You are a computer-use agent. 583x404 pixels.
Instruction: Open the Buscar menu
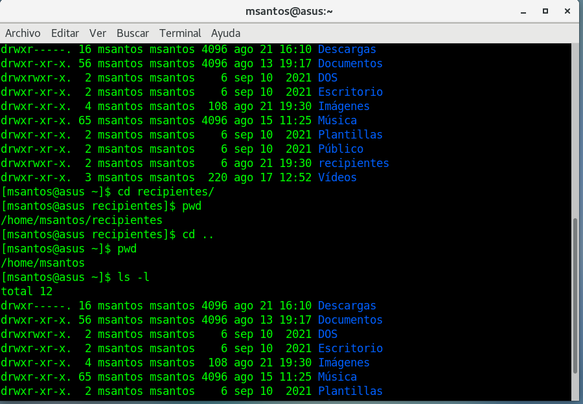tap(133, 33)
